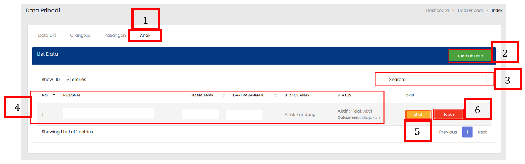Image resolution: width=525 pixels, height=164 pixels.
Task: Switch to the Data Diri tab
Action: point(47,35)
